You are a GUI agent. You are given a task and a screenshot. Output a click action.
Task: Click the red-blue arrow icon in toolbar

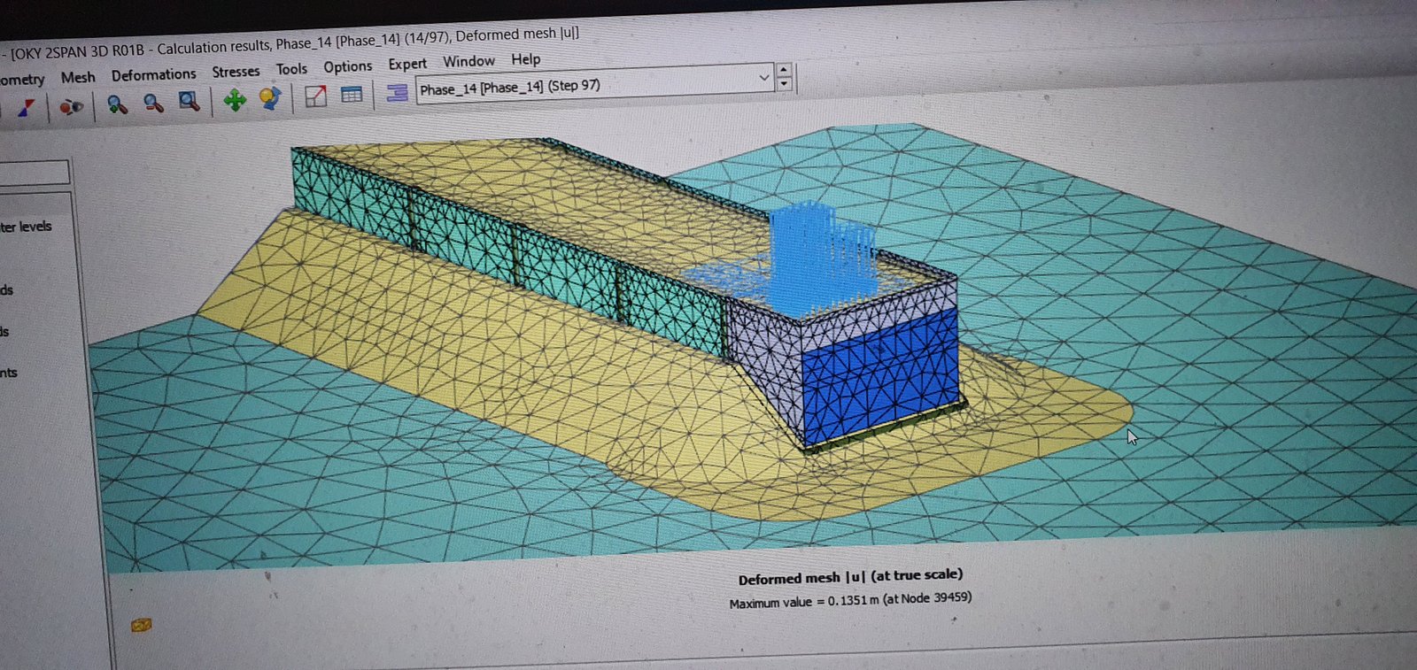pos(26,107)
